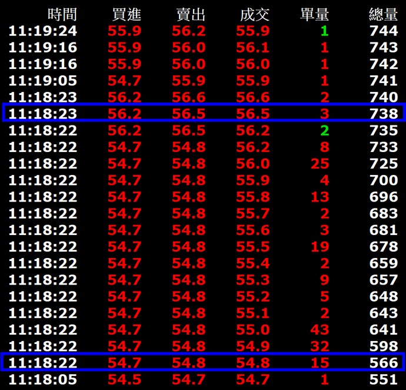Click the buy price 54.5 cell
Image resolution: width=406 pixels, height=390 pixels.
125,379
